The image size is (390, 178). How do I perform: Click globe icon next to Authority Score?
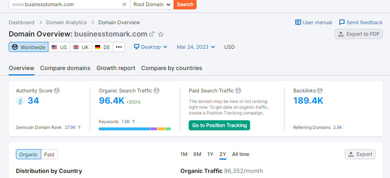click(x=57, y=91)
